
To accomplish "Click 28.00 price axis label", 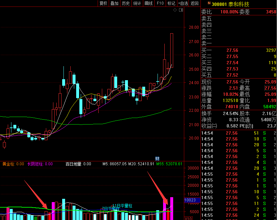I will pos(194,27).
